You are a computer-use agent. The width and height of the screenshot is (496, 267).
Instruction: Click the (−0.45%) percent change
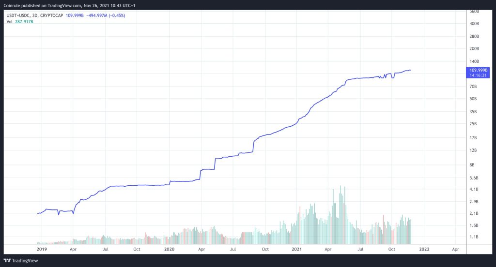117,15
